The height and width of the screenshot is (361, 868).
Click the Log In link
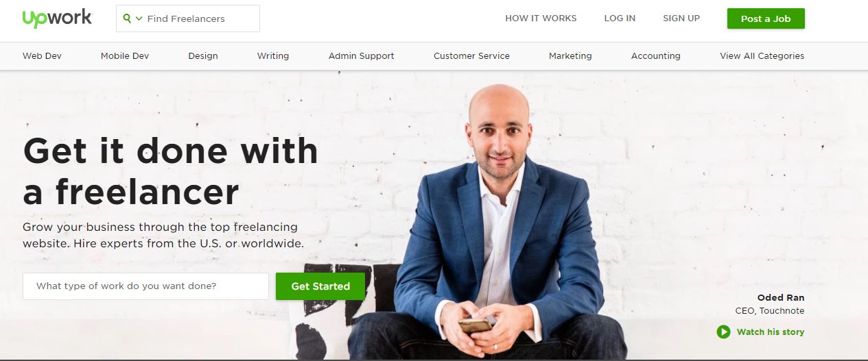620,18
